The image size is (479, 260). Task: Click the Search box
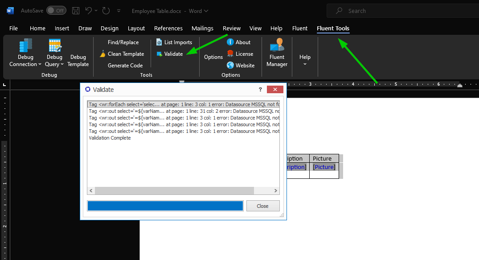[x=403, y=11]
